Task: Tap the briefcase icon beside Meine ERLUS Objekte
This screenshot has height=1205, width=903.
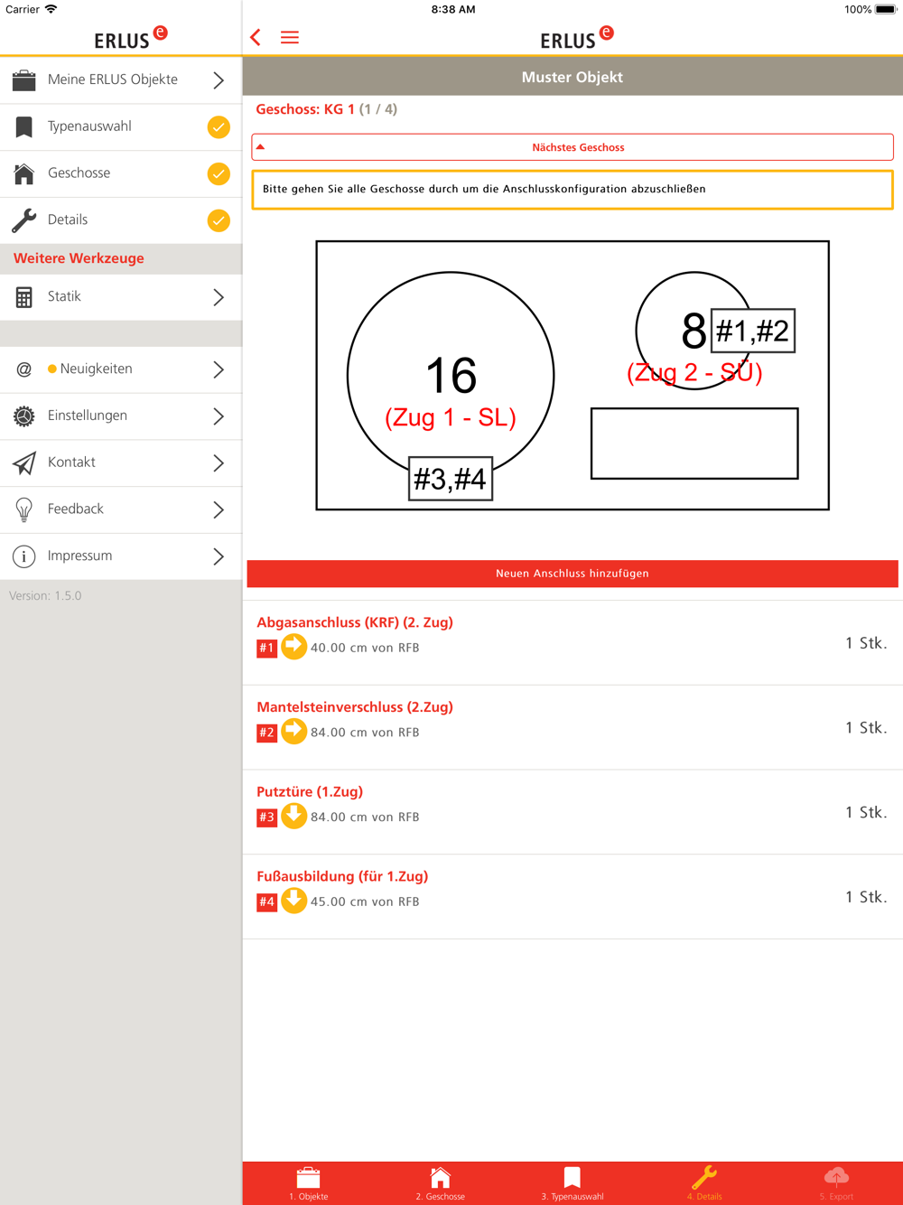Action: 24,79
